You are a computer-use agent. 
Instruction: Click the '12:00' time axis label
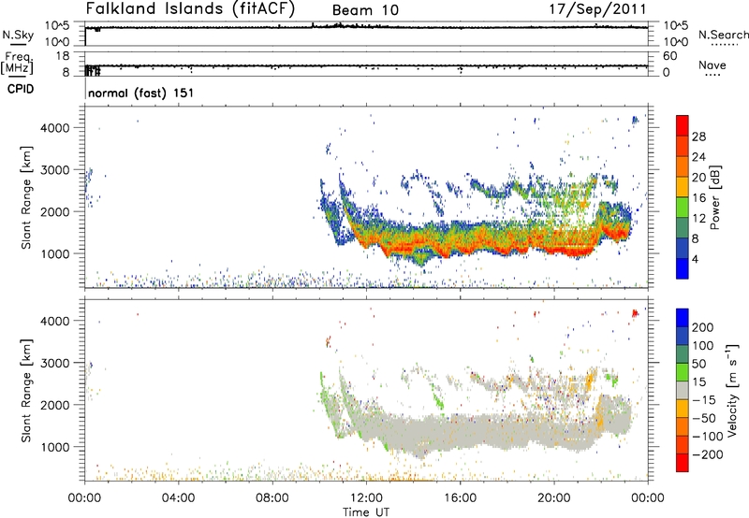366,498
